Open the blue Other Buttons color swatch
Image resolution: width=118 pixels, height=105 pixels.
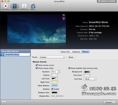[54, 86]
